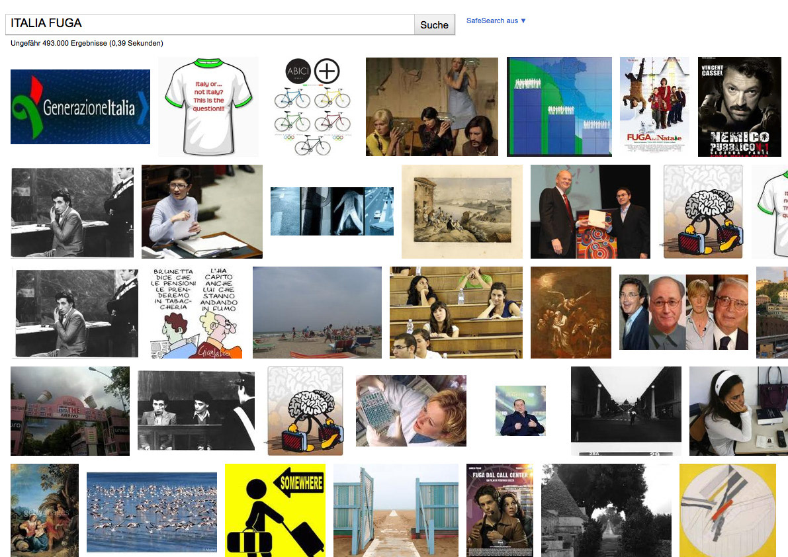Open the Nemico Pubblico Vincent Cassel poster
This screenshot has height=557, width=788.
(739, 107)
